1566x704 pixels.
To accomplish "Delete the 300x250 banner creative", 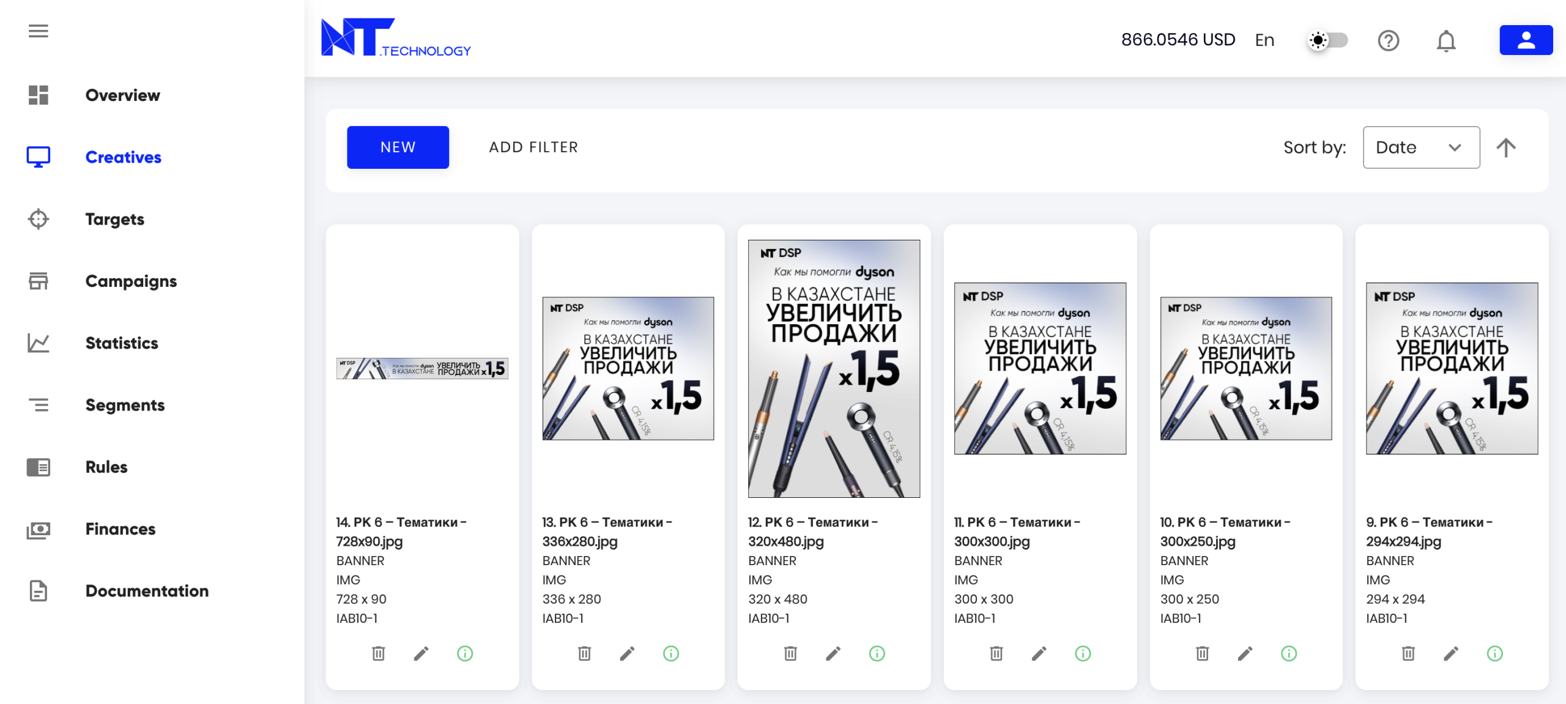I will pyautogui.click(x=1202, y=653).
